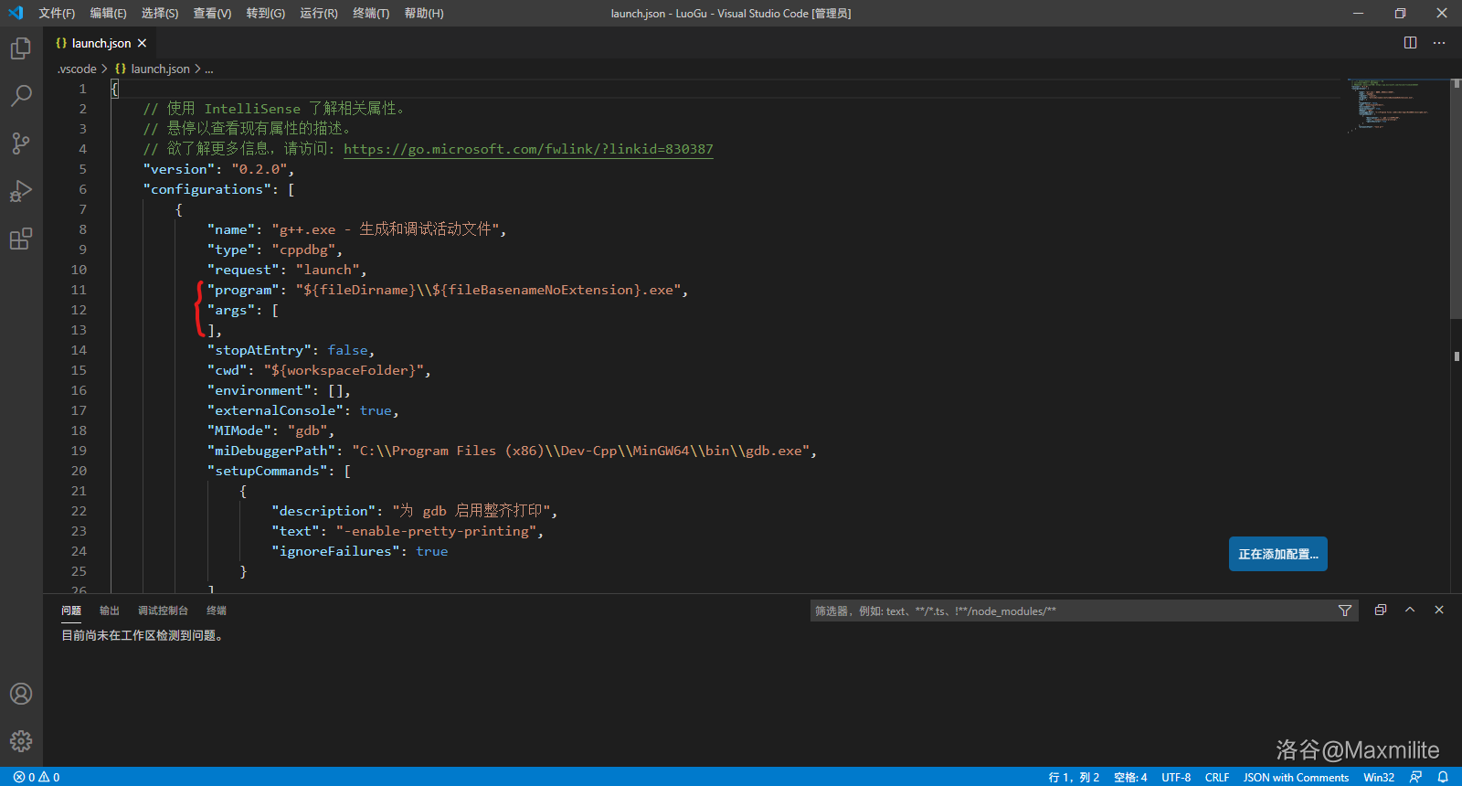Click "cppdbg" type value
The height and width of the screenshot is (786, 1462).
click(x=303, y=250)
